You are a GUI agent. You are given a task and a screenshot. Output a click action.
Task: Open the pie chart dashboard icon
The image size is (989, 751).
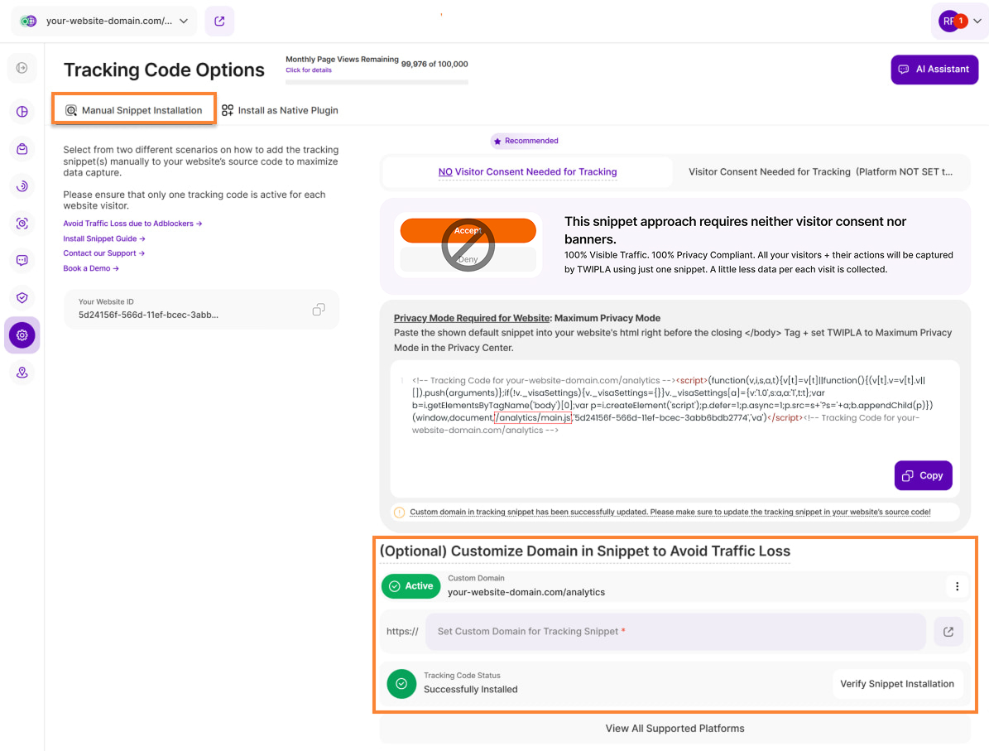tap(22, 112)
